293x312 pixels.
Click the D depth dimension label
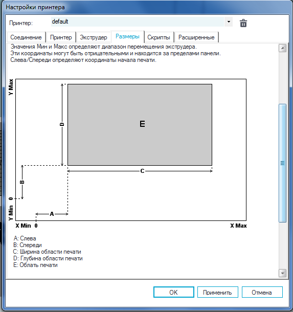click(62, 124)
